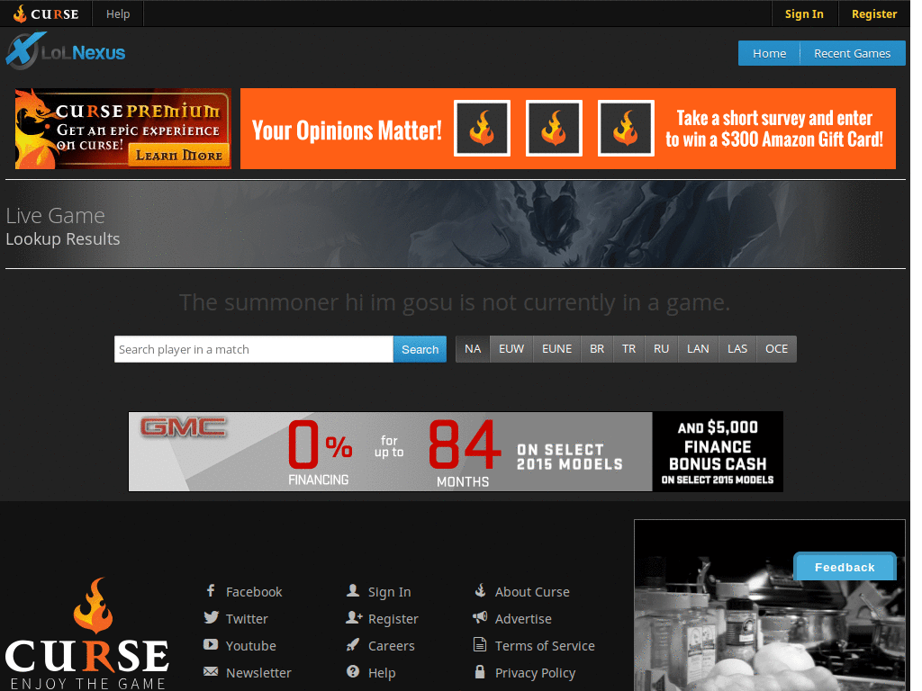Click the blue Search button

coord(420,350)
